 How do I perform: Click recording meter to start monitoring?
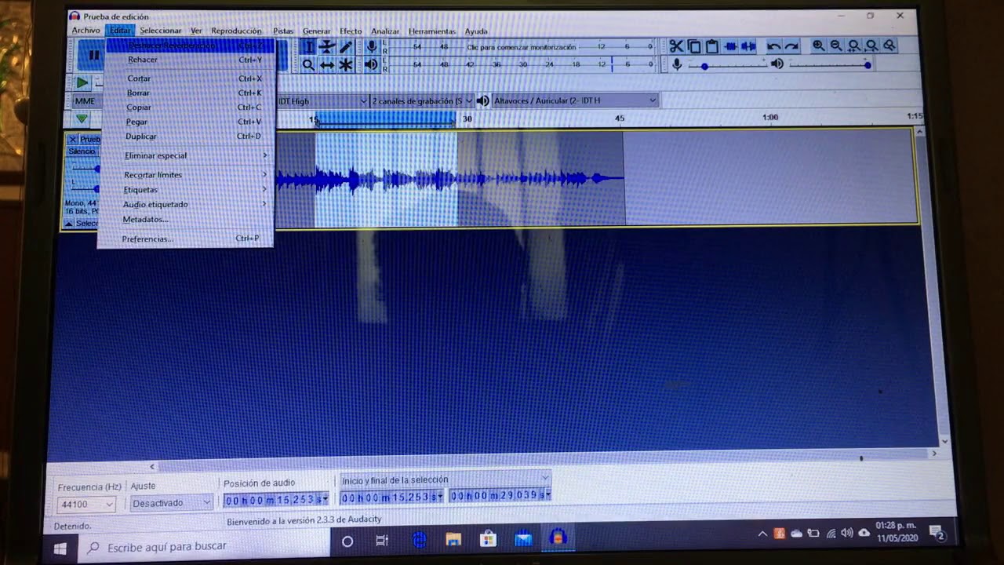(x=521, y=47)
